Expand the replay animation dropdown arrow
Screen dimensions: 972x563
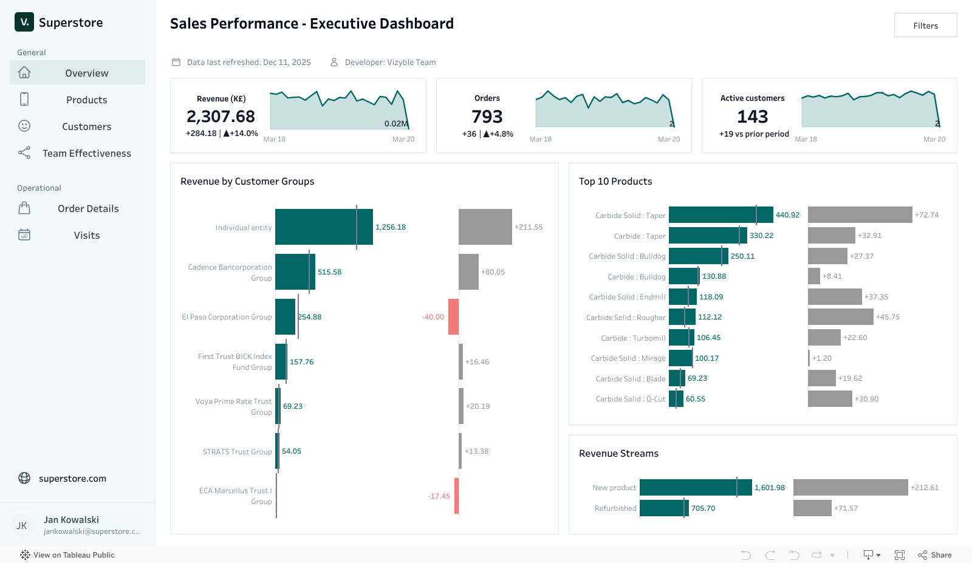click(x=832, y=555)
